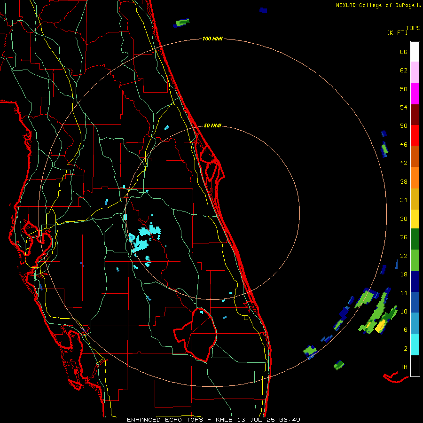This screenshot has width=423, height=423.
Task: Click the legend value '34'
Action: (x=404, y=200)
